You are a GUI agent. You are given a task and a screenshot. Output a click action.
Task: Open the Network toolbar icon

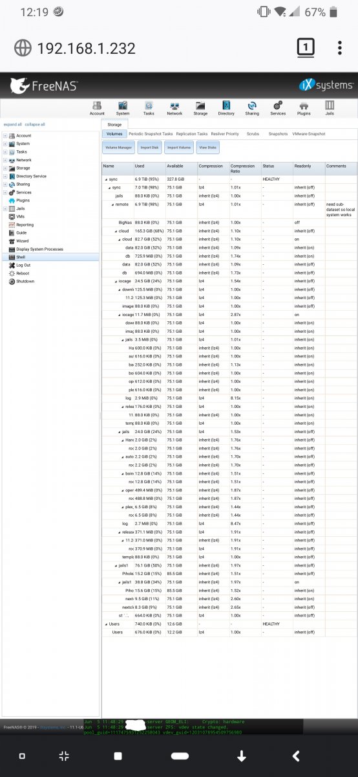click(x=174, y=107)
